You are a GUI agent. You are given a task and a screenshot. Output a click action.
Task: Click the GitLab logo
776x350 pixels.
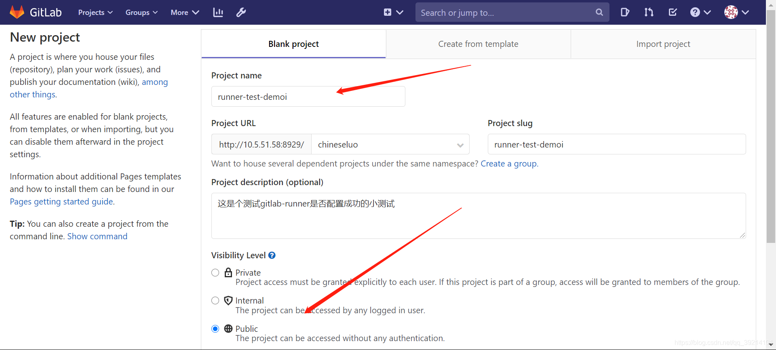36,12
